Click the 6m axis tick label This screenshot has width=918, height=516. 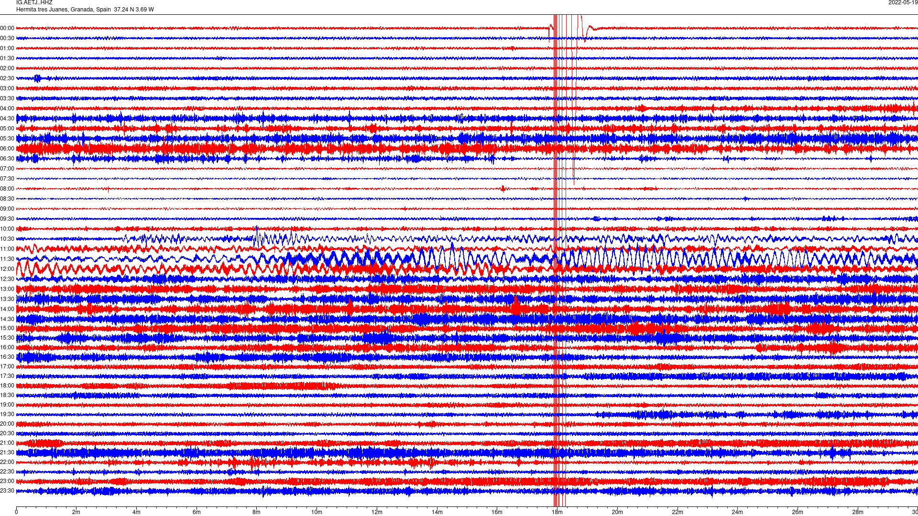tap(197, 512)
